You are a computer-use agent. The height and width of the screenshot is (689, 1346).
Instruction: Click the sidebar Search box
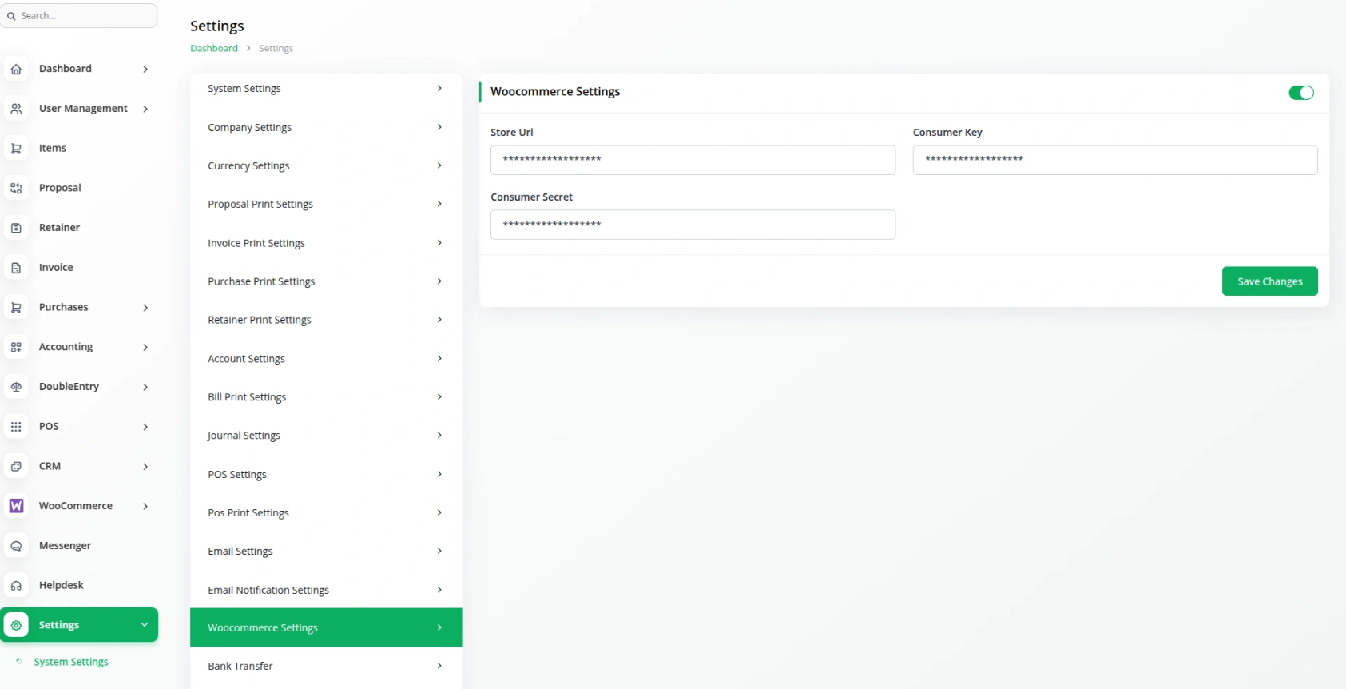[x=79, y=15]
